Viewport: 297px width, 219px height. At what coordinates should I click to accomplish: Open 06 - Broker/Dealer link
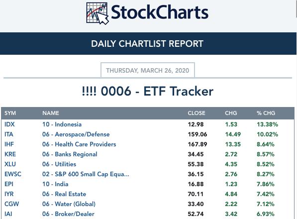tap(68, 214)
